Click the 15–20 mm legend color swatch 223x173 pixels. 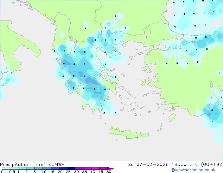coord(55,168)
